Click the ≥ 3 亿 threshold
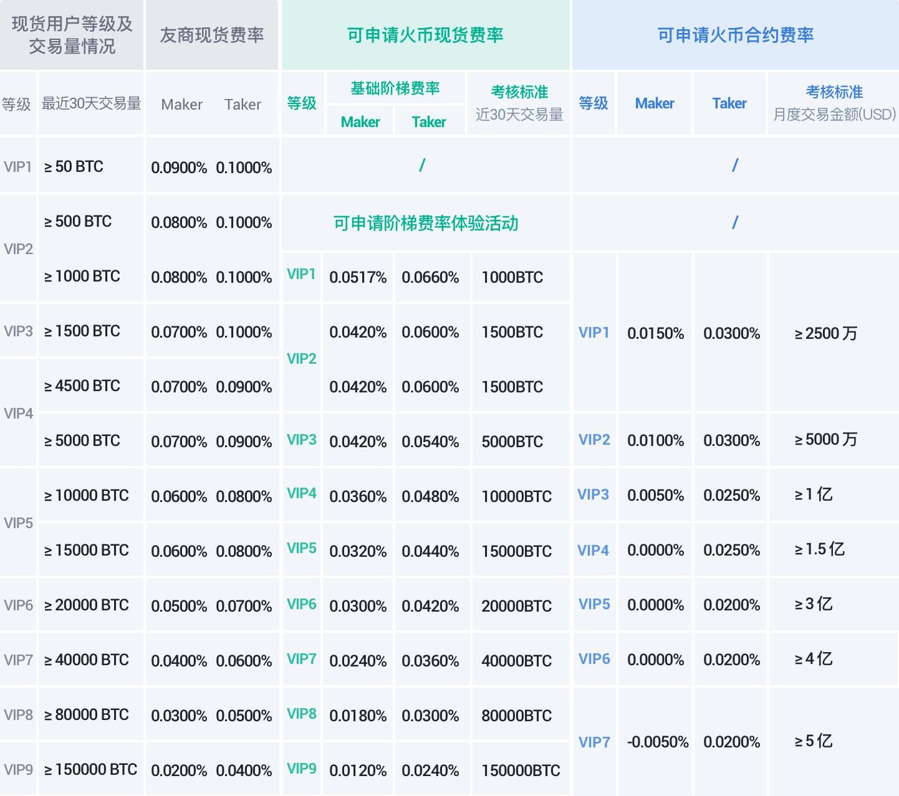Screen dimensions: 899x796 pos(814,604)
